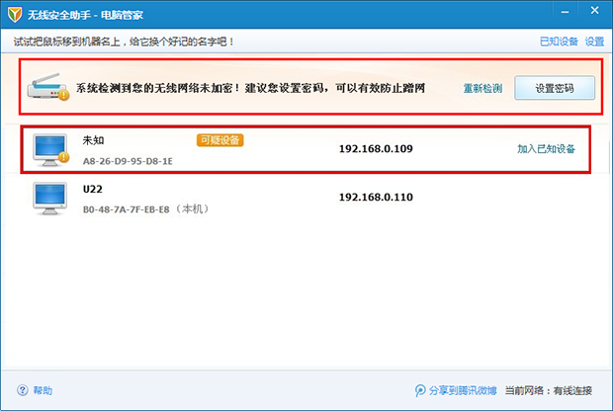The height and width of the screenshot is (411, 613).
Task: Click the U22 computer monitor icon
Action: pos(49,198)
